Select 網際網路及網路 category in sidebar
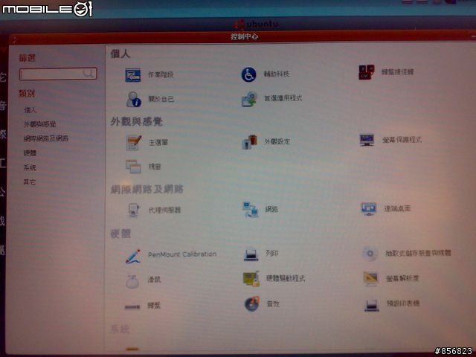This screenshot has width=476, height=357. coord(46,138)
